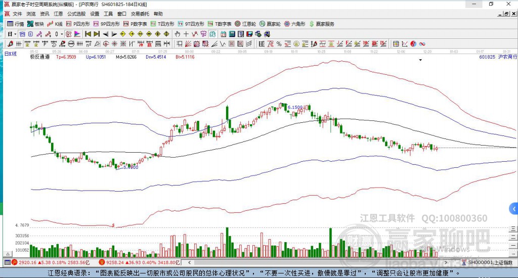518x278 pixels.
Task: Click the black right-arrow move icon
Action: pos(114,34)
